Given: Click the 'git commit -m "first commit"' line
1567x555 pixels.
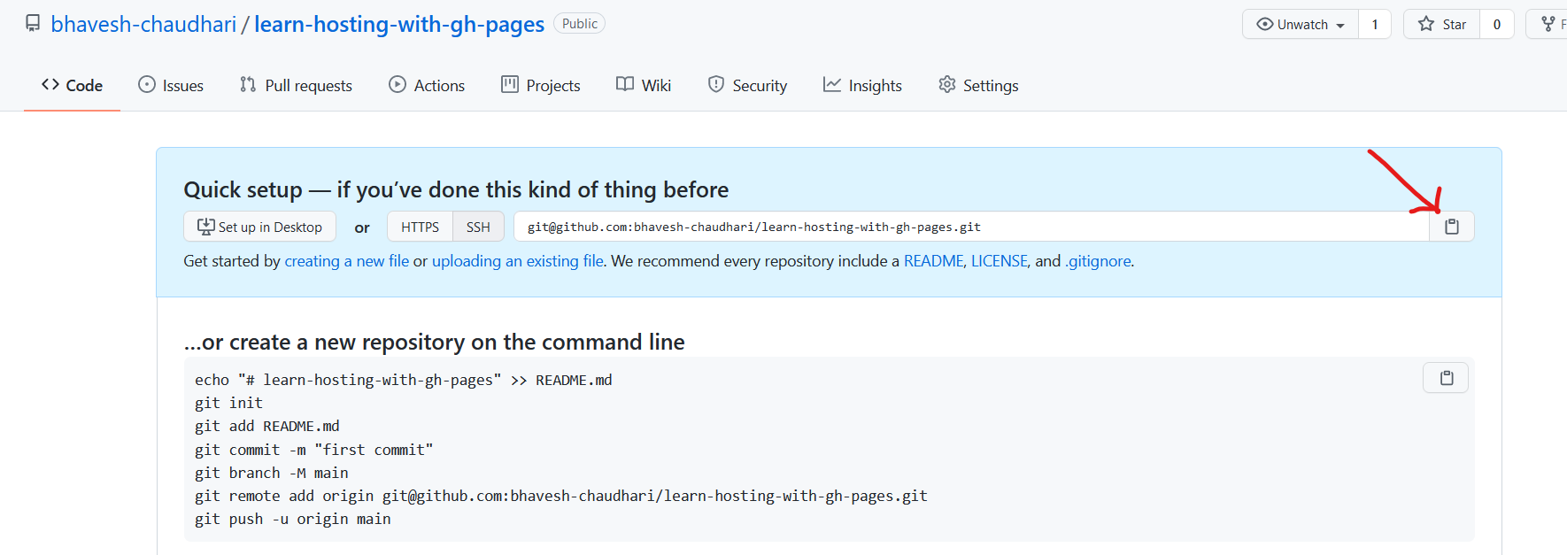Looking at the screenshot, I should [314, 450].
